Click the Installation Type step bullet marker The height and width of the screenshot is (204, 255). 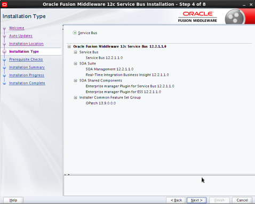[x=4, y=52]
